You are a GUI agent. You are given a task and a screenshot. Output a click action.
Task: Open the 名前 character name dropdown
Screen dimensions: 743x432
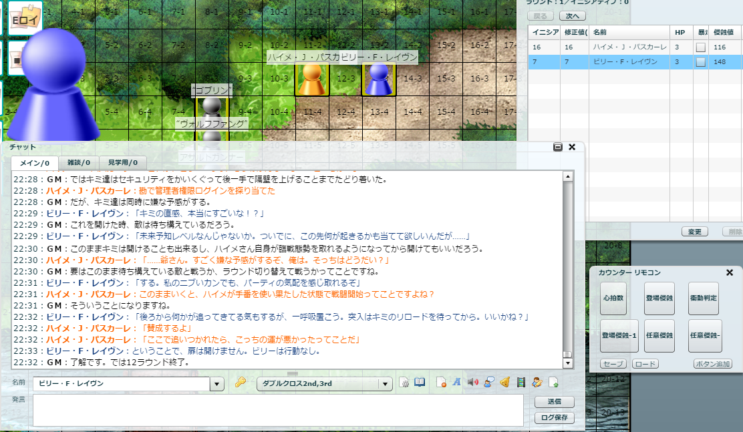pyautogui.click(x=217, y=384)
